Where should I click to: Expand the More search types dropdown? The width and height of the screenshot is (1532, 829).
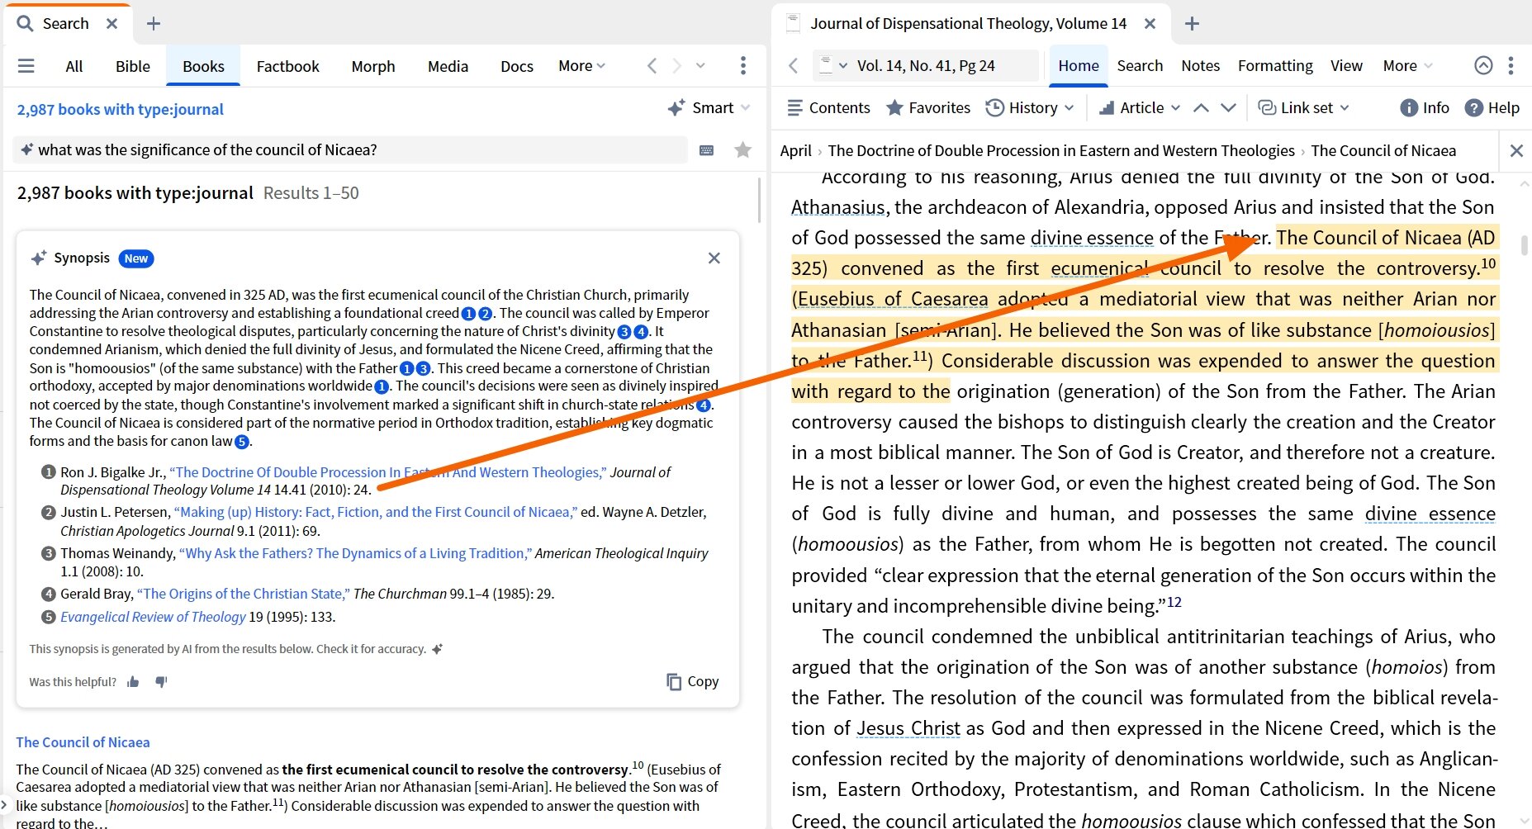pyautogui.click(x=581, y=66)
